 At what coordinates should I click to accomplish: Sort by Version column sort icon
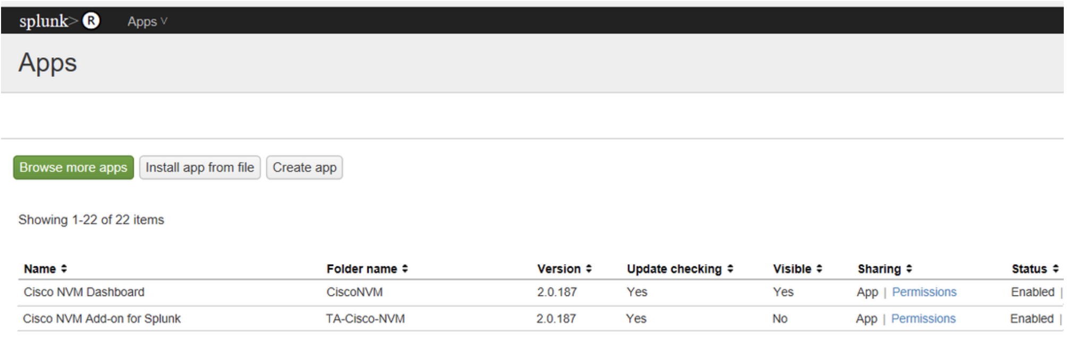tap(589, 269)
